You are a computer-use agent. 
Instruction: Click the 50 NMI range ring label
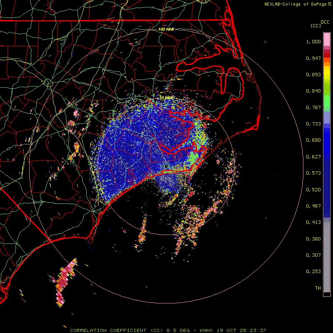tap(166, 98)
